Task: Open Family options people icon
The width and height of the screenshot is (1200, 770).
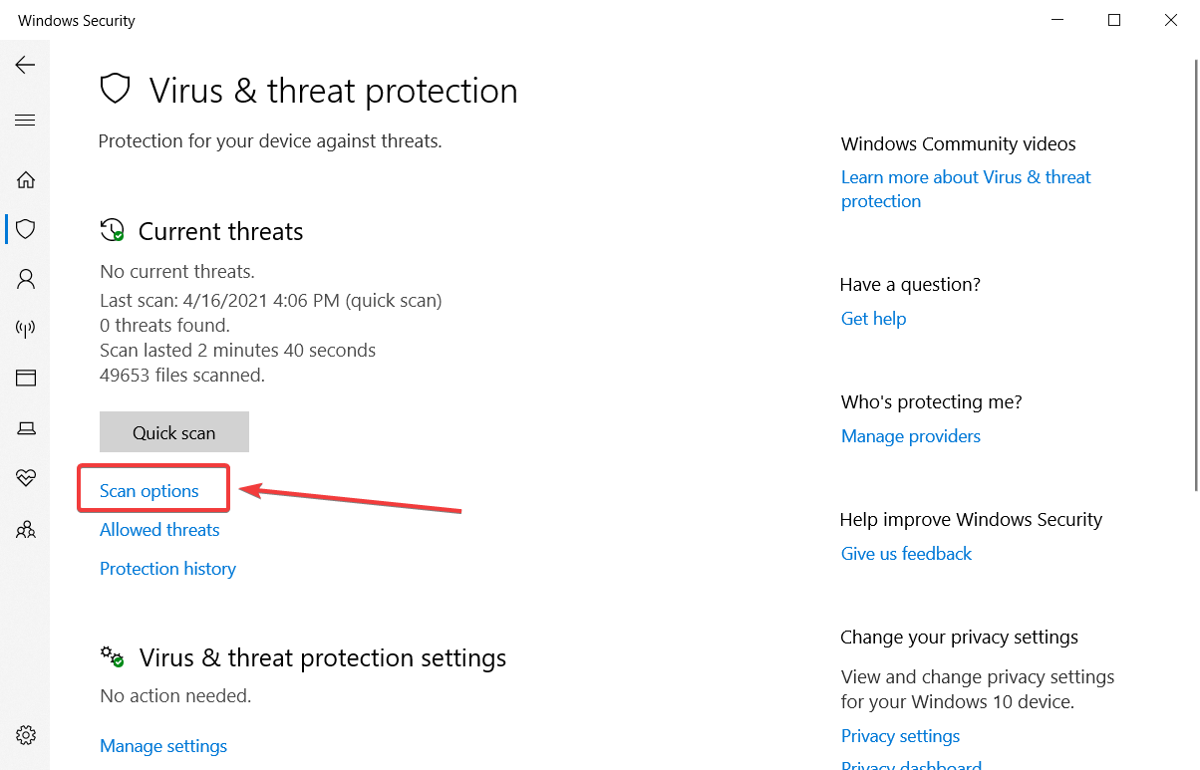Action: tap(26, 529)
